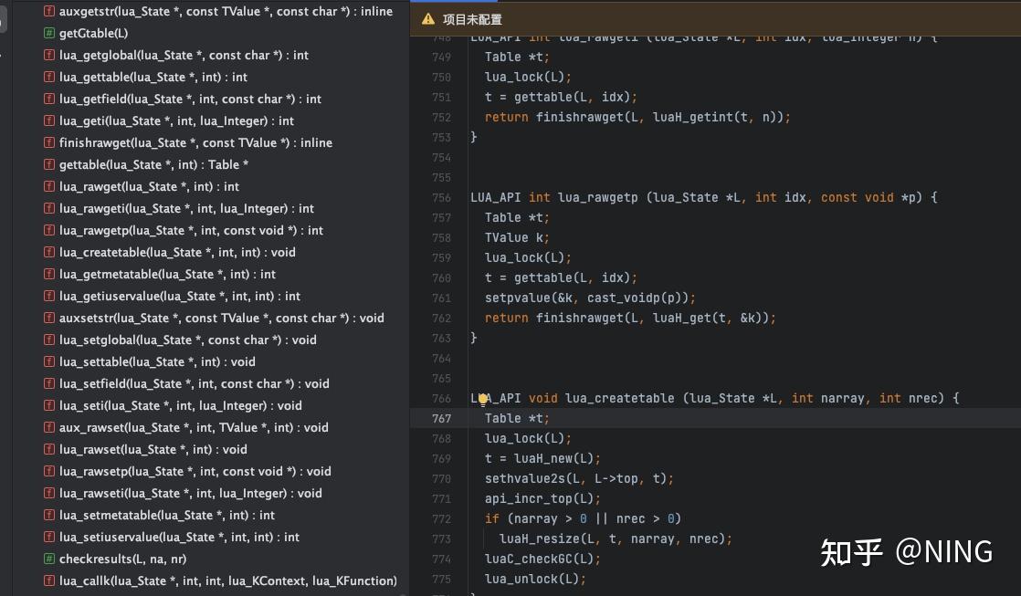Click luaH_resize call in code editor
The image size is (1021, 596).
539,538
